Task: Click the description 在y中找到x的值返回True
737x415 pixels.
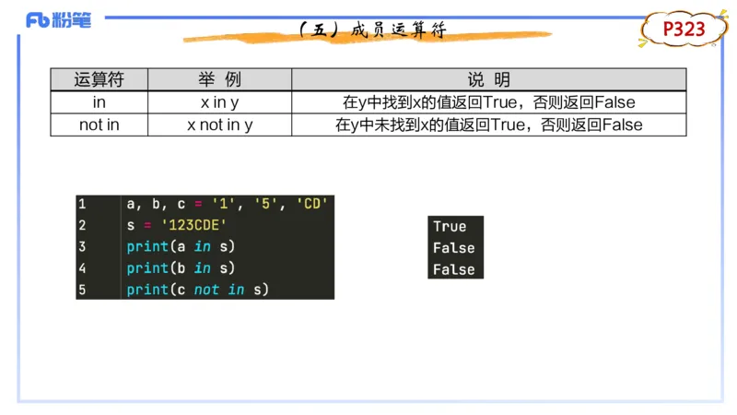Action: (489, 102)
